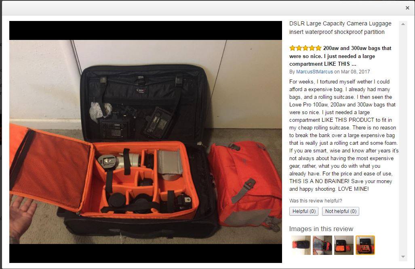Click the scrollbar up arrow in review panel
415x269 pixels.
[x=403, y=24]
